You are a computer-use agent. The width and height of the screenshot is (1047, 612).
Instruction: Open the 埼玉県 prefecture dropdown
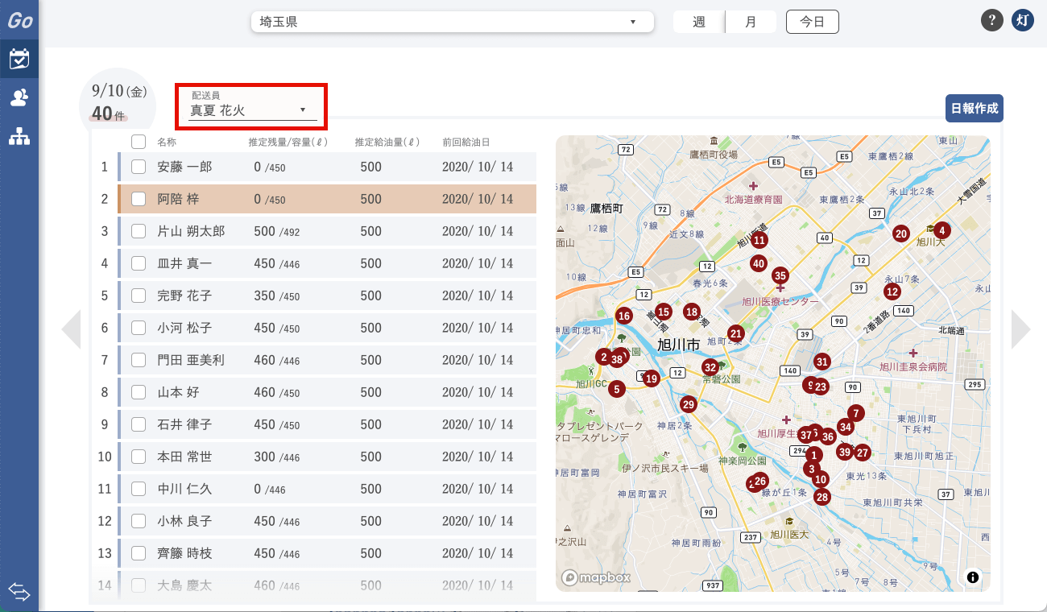[x=452, y=22]
